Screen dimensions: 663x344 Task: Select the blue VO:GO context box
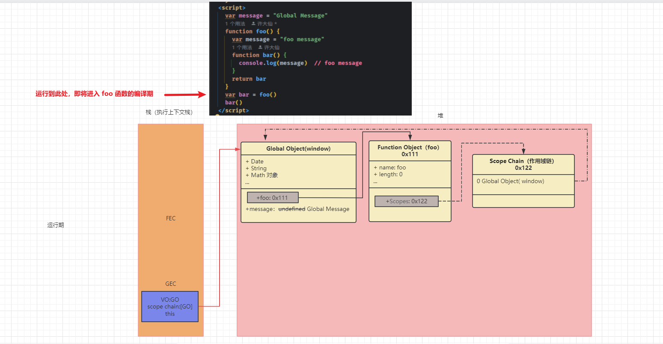pos(170,306)
